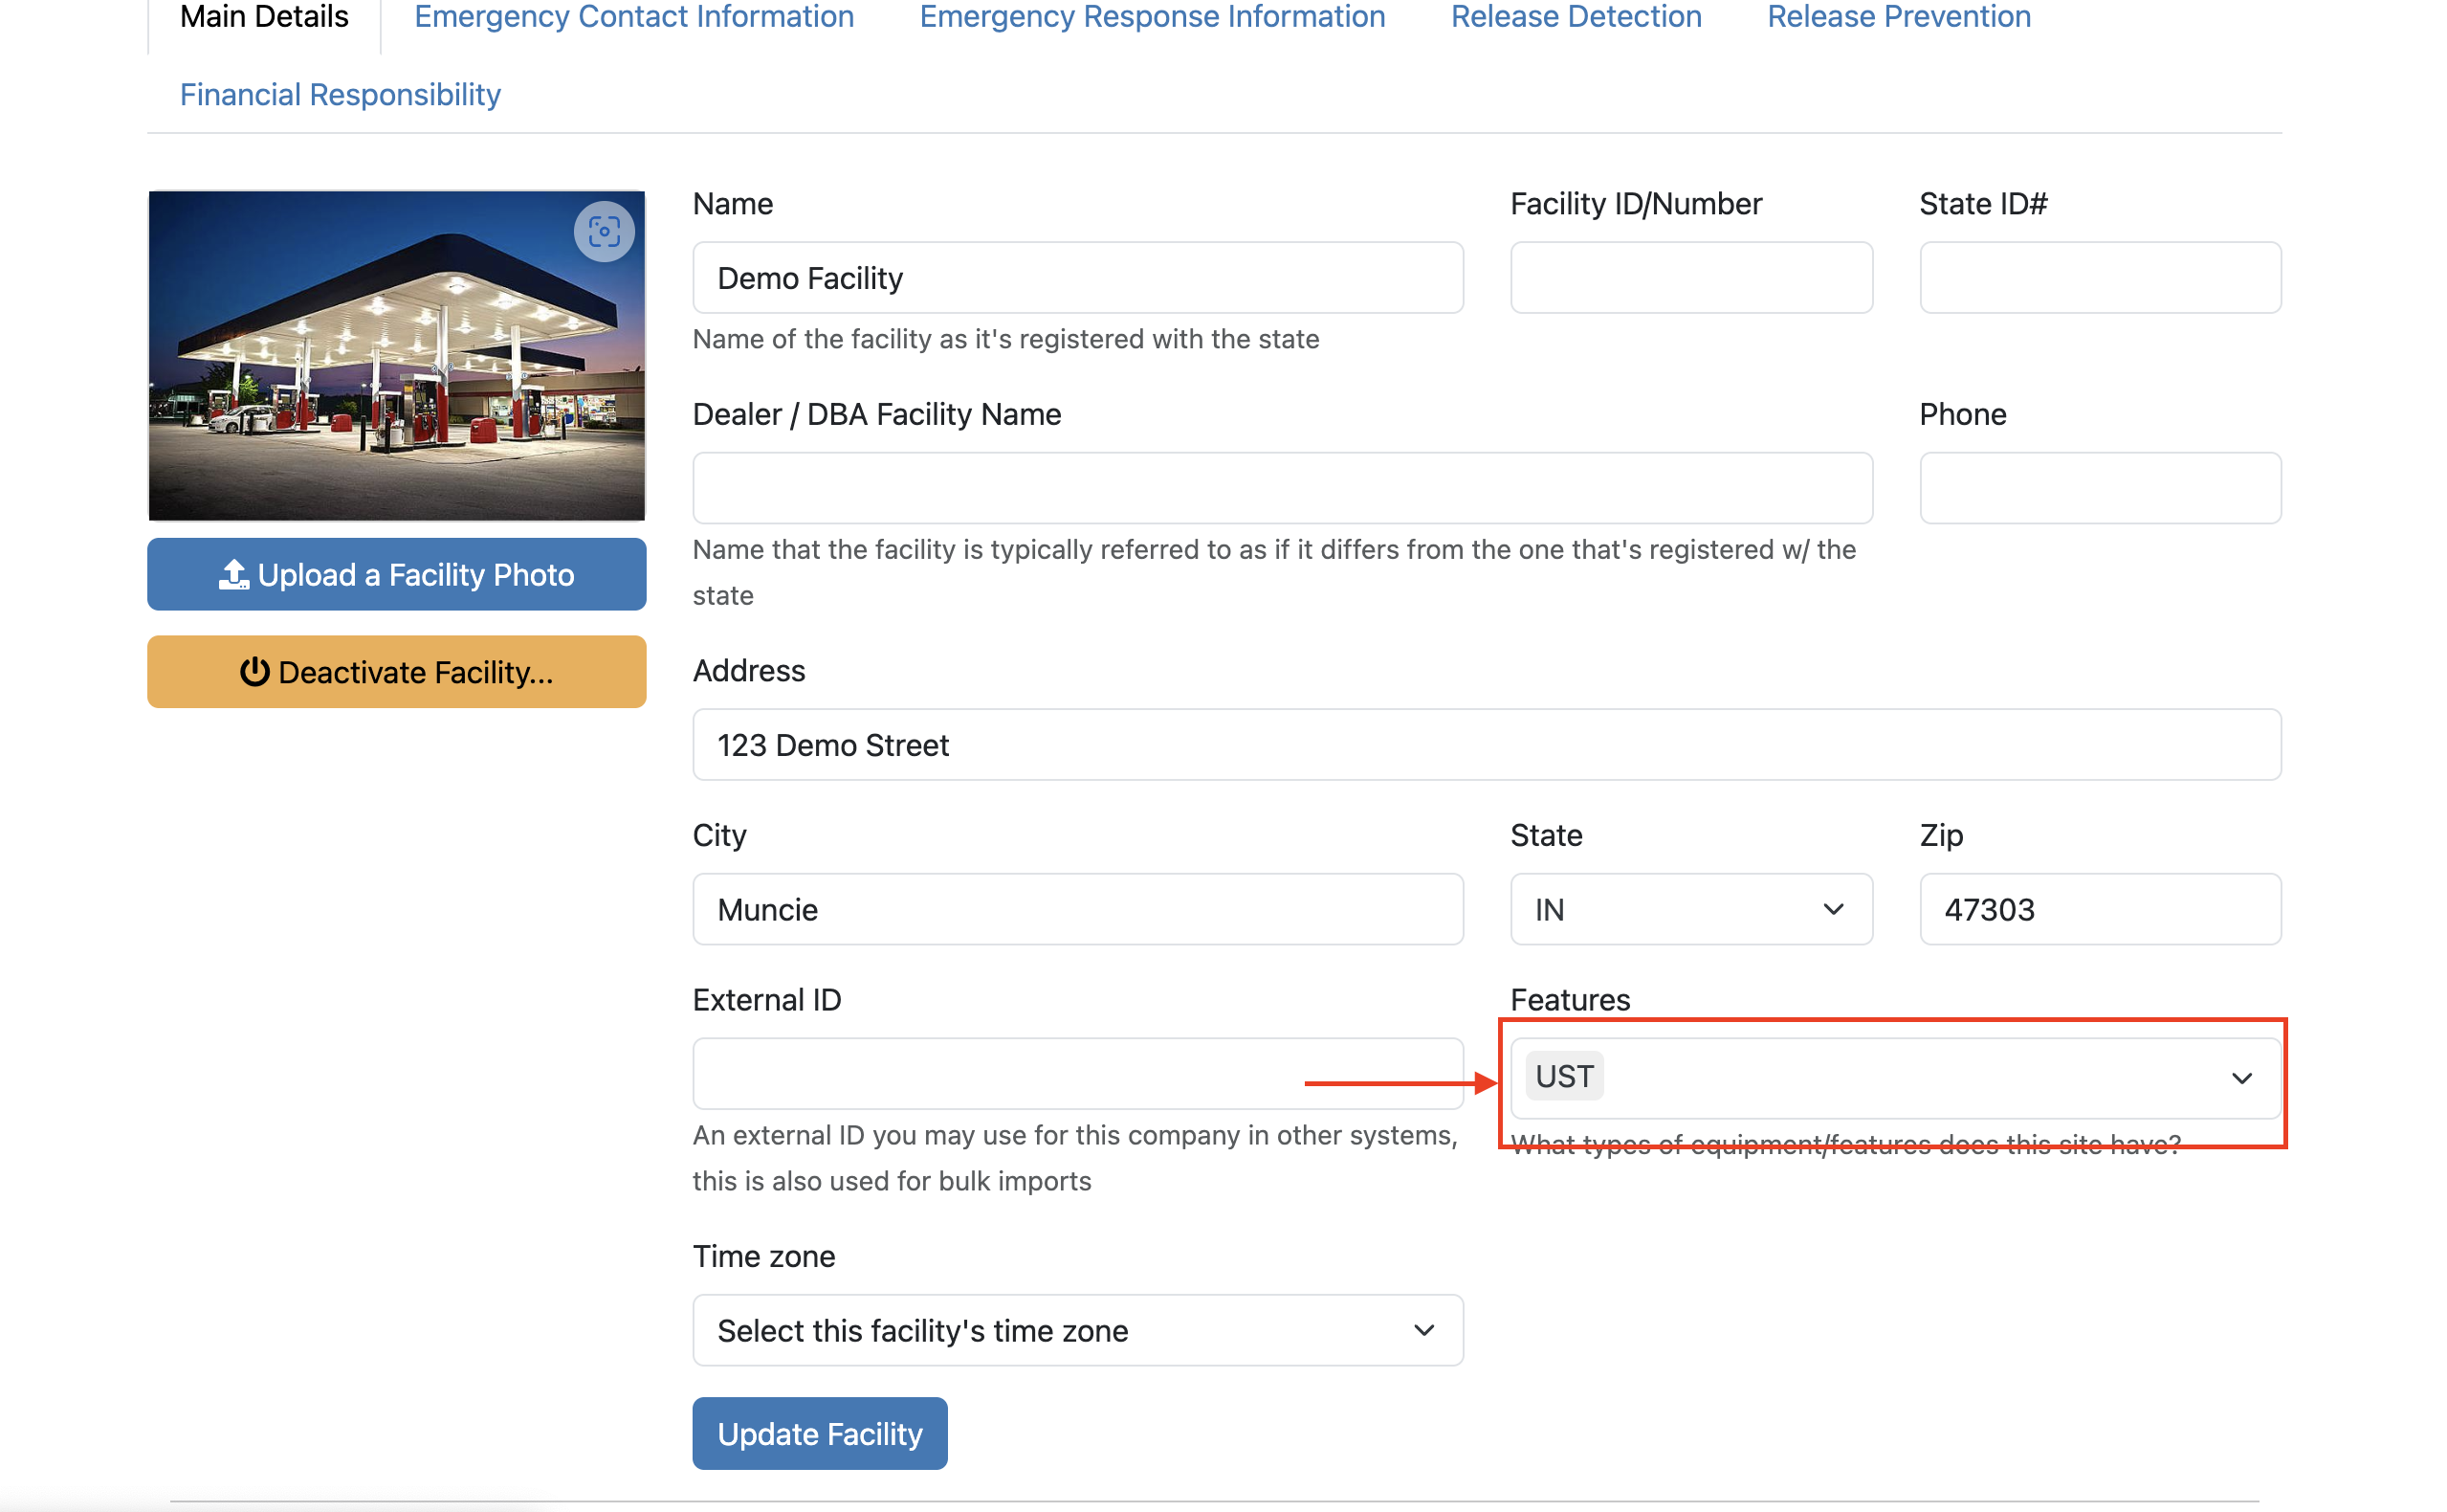Click the Facility ID/Number field

[x=1689, y=278]
